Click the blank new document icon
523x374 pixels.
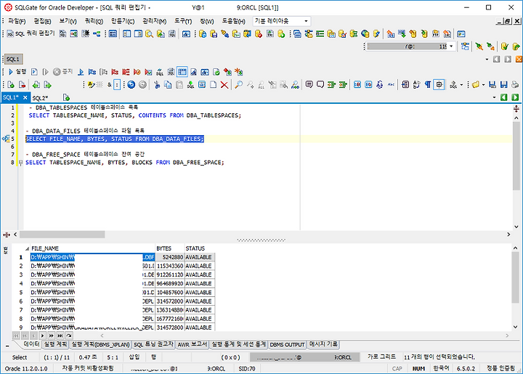click(x=213, y=85)
